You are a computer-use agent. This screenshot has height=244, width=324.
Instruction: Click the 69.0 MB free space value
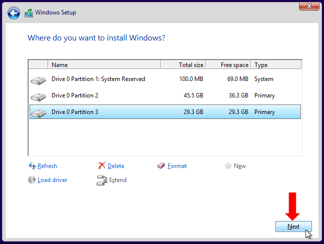pyautogui.click(x=238, y=79)
